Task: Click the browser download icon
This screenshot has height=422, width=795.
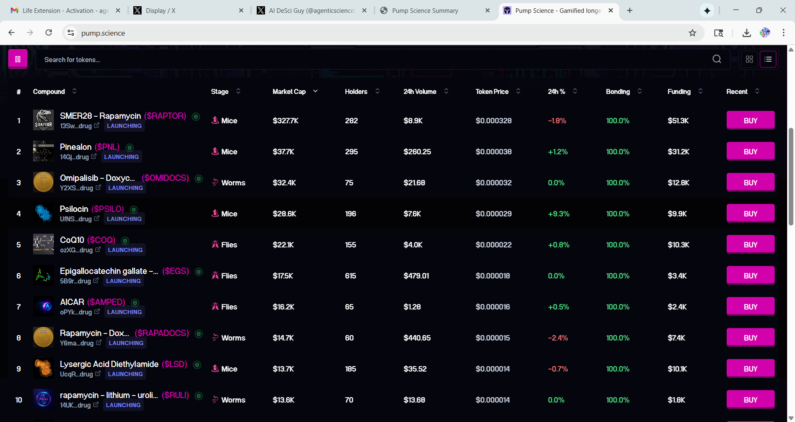Action: (x=746, y=33)
